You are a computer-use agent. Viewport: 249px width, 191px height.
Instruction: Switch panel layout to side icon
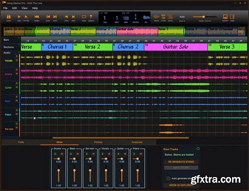pos(232,17)
